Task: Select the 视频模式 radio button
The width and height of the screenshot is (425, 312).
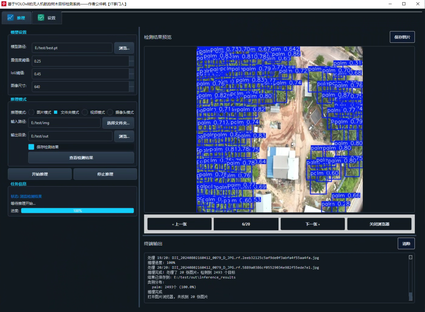Action: (85, 112)
